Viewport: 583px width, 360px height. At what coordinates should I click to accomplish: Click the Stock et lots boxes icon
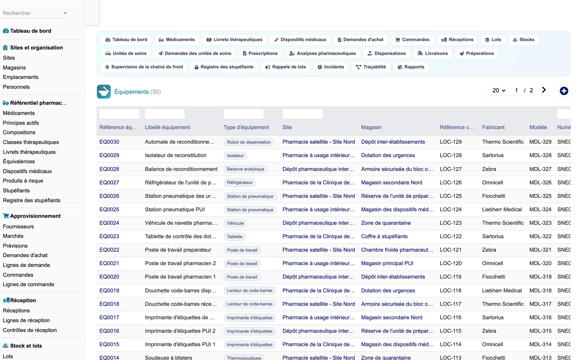pyautogui.click(x=6, y=346)
